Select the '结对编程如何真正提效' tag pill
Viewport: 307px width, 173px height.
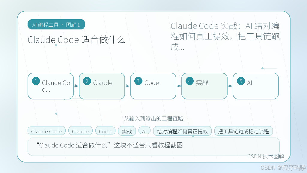point(182,131)
